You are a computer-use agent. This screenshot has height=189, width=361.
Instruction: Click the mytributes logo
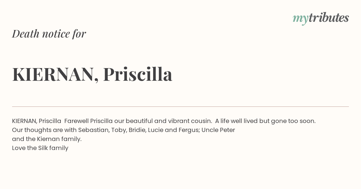coord(321,18)
